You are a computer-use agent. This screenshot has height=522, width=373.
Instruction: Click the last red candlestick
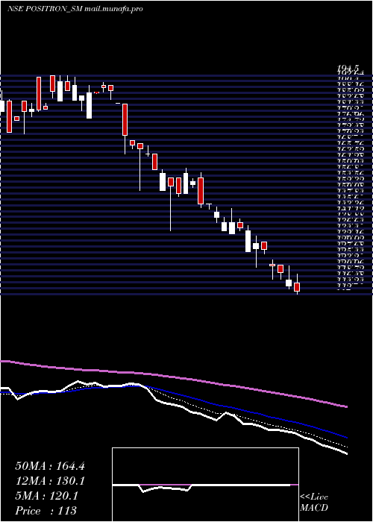point(297,286)
